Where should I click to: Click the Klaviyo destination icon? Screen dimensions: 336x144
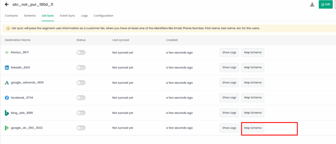(7, 52)
